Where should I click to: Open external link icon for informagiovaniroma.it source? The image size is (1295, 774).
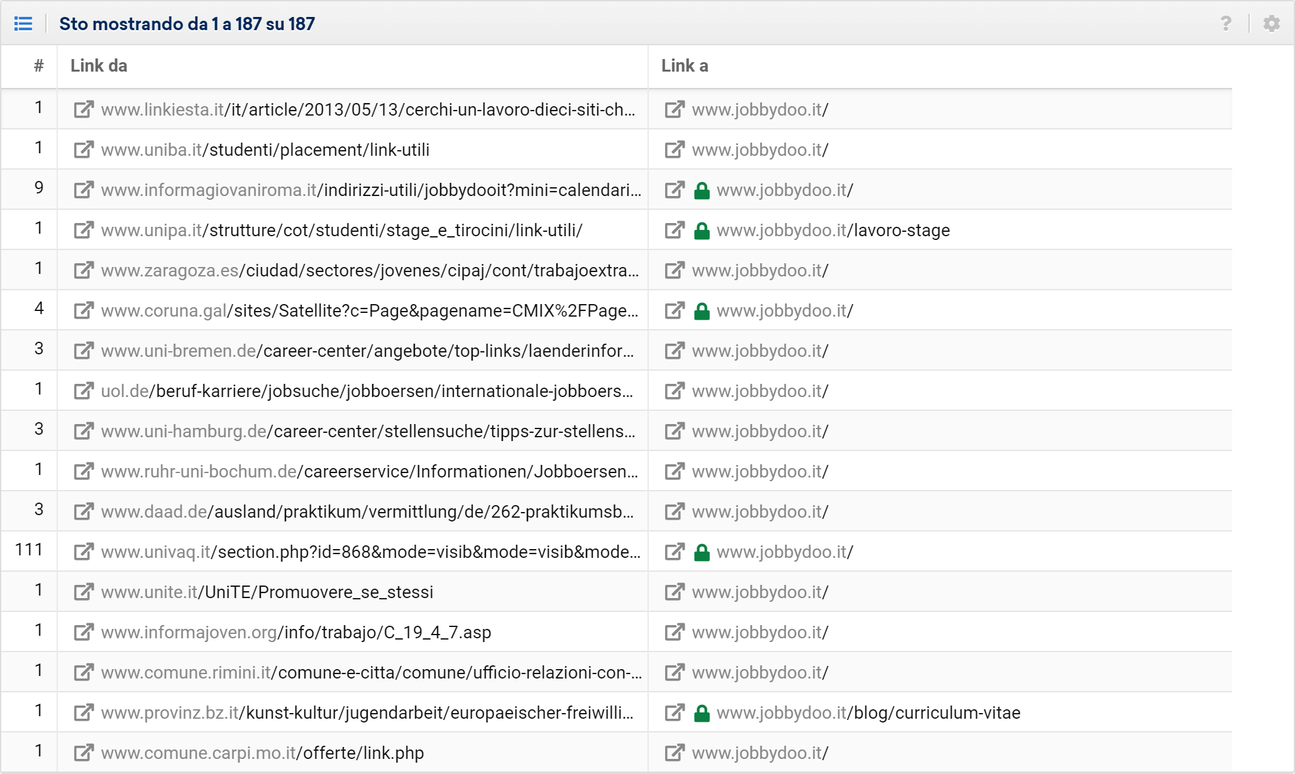click(x=84, y=190)
